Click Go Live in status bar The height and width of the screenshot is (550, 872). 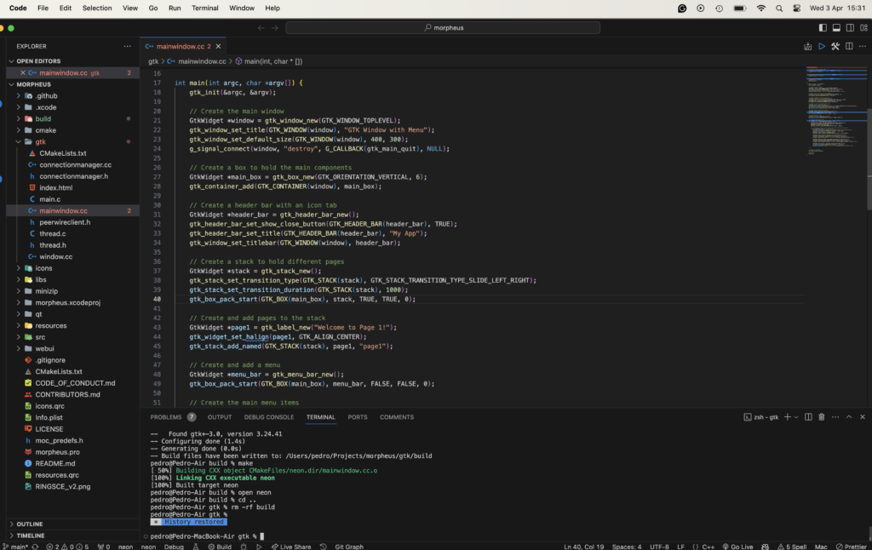[737, 546]
